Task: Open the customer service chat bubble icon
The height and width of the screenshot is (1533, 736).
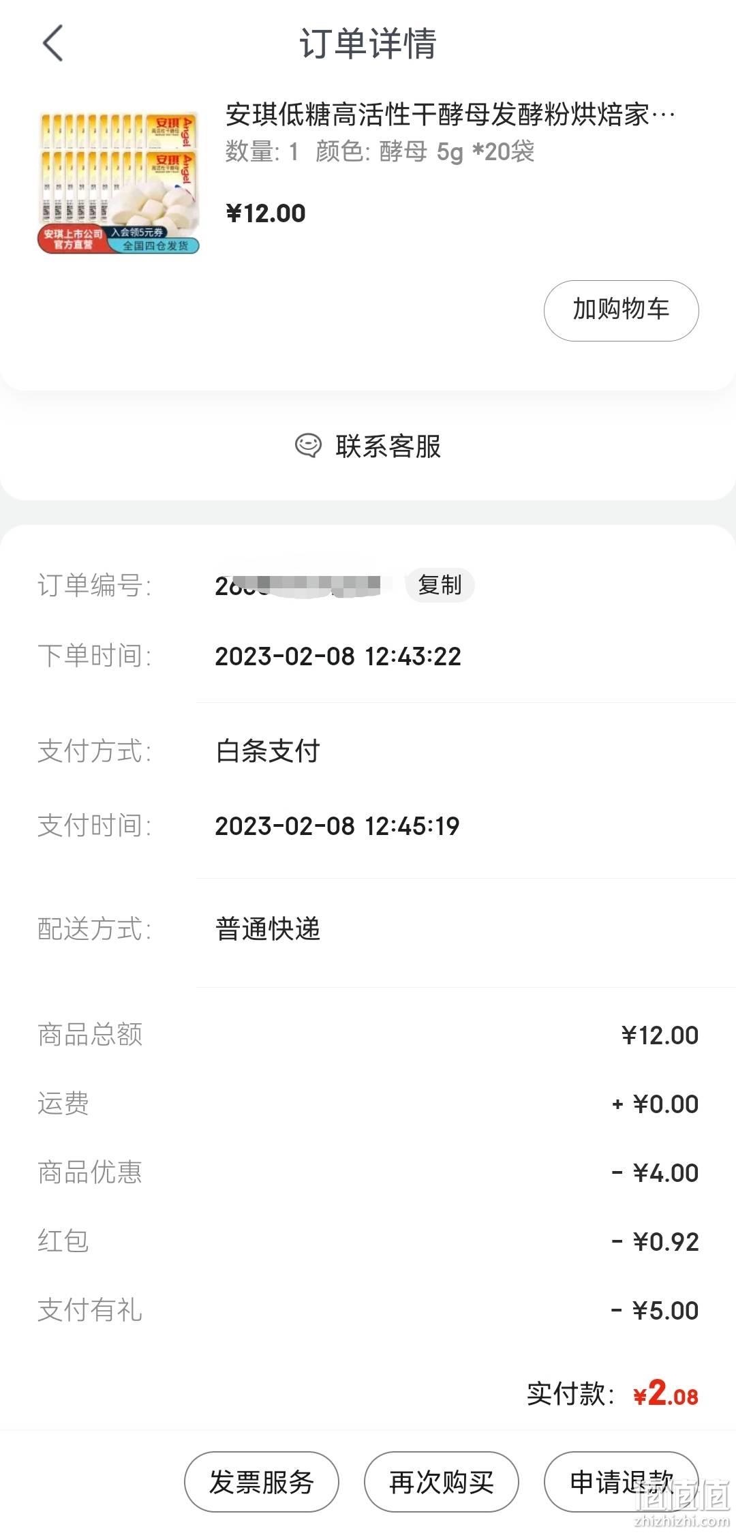Action: pos(307,446)
